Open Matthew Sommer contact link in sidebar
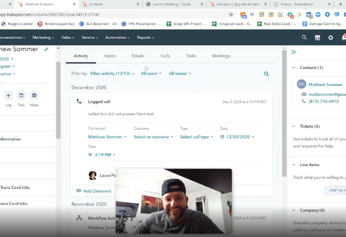This screenshot has width=346, height=237. click(325, 85)
